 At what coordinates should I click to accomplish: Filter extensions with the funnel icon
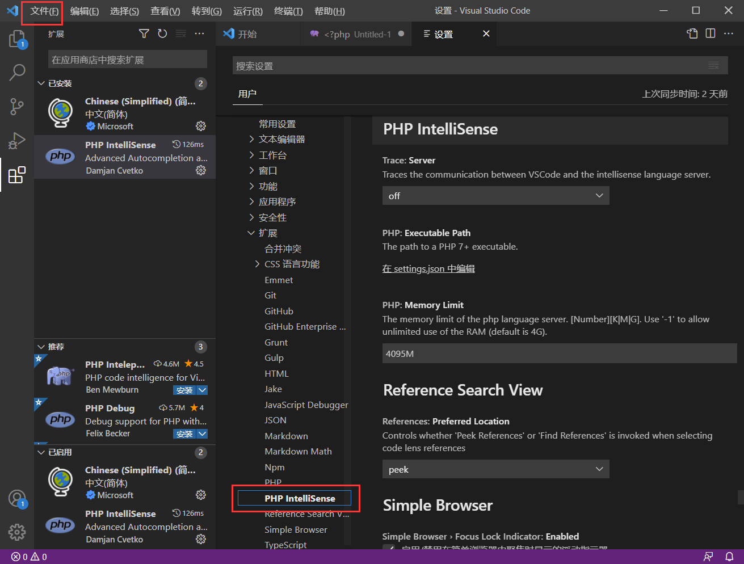(x=144, y=34)
